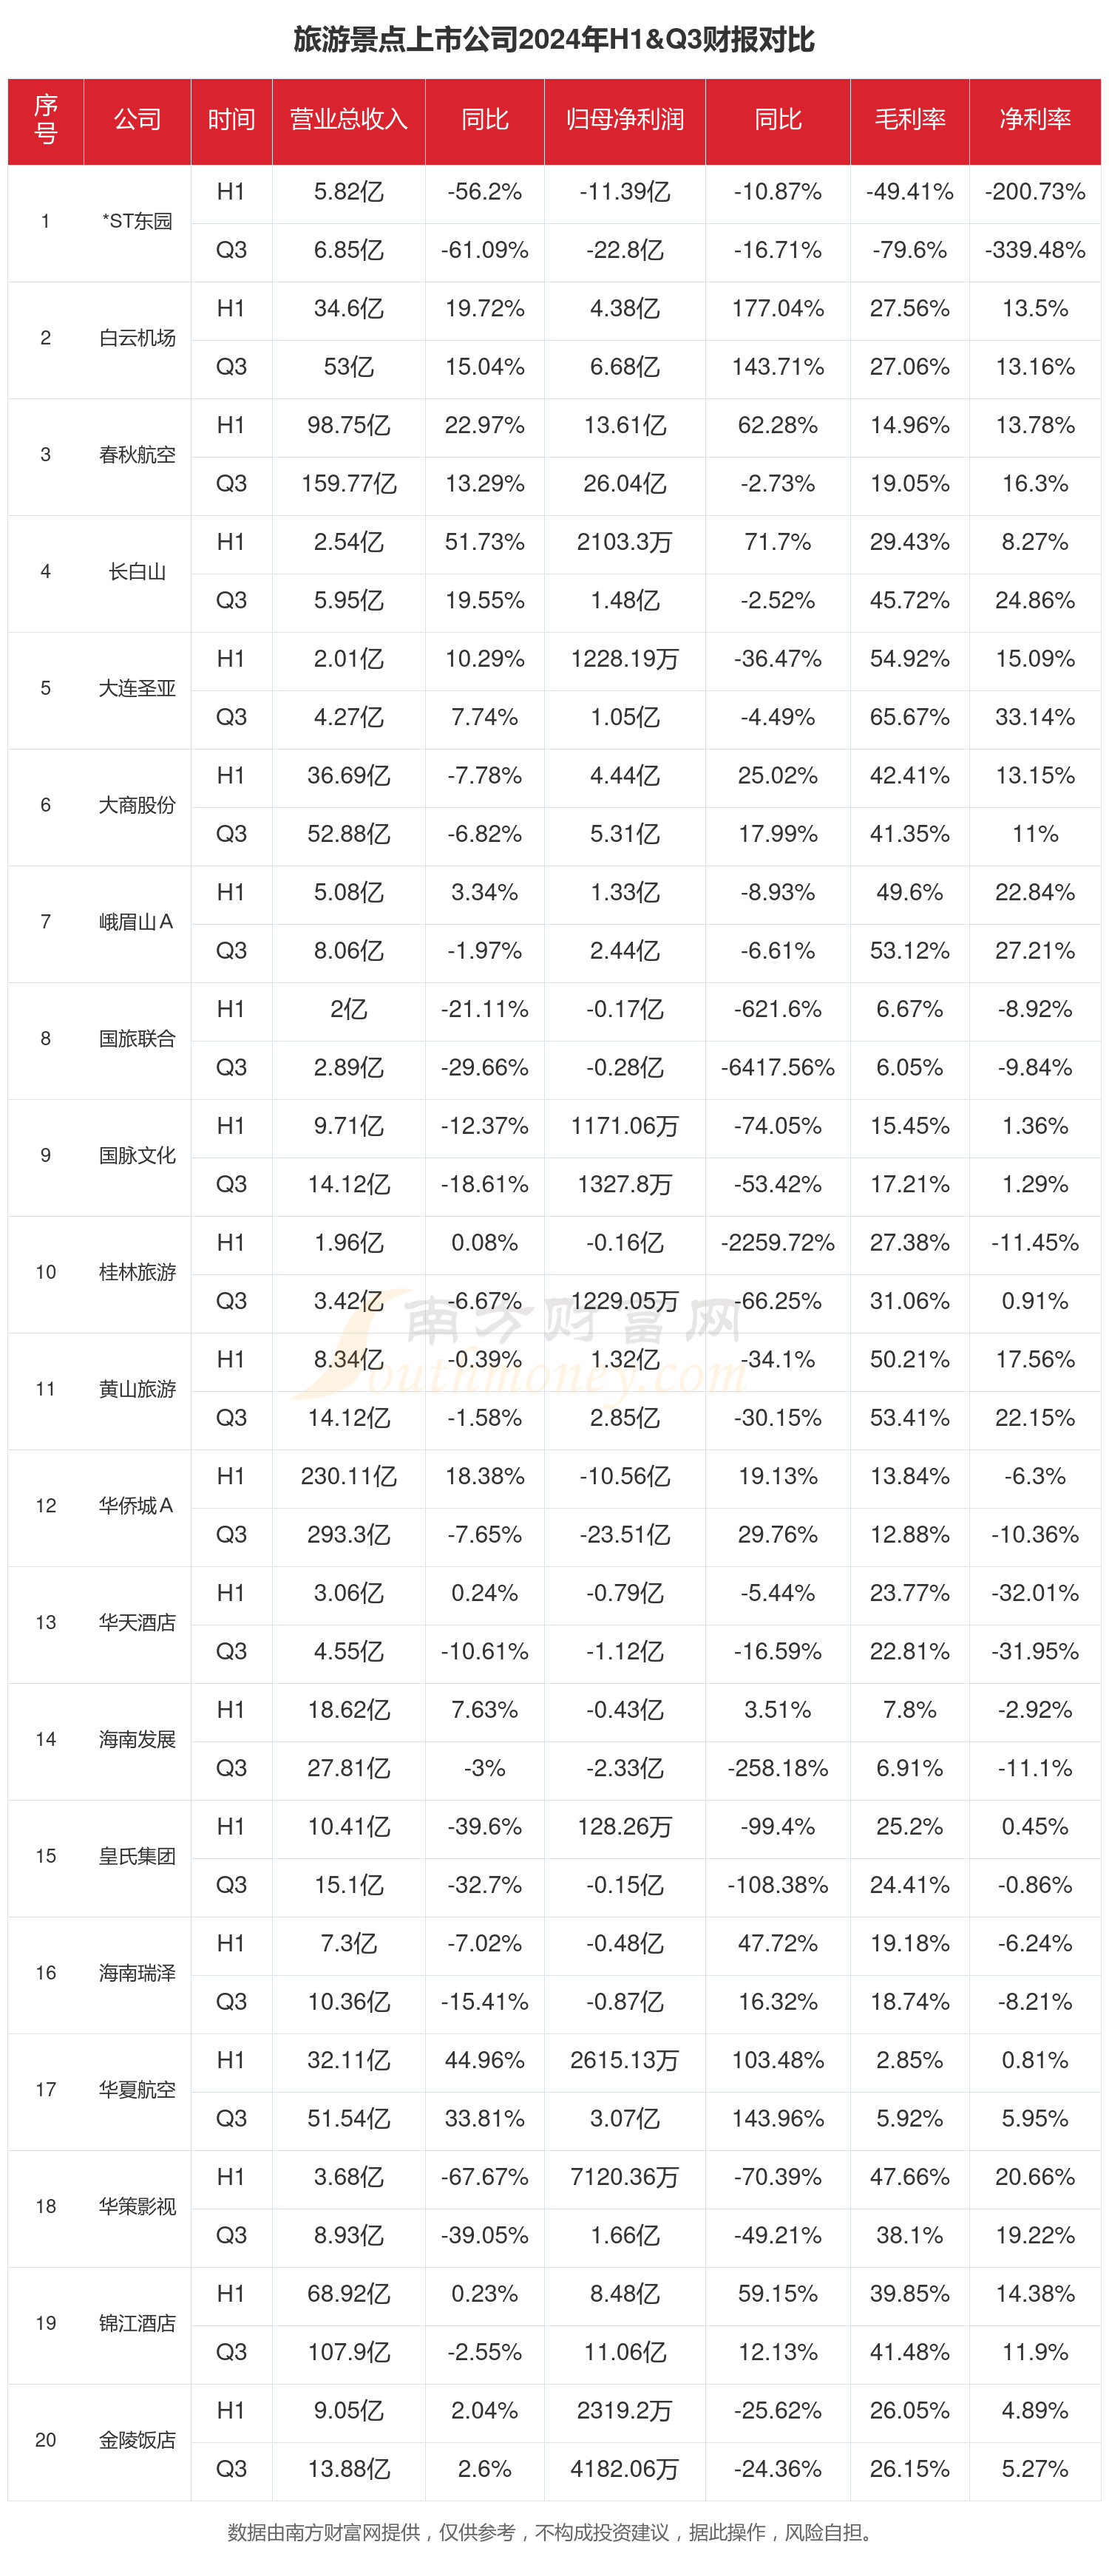
Task: Click the 华侨城A company cell
Action: [137, 1506]
